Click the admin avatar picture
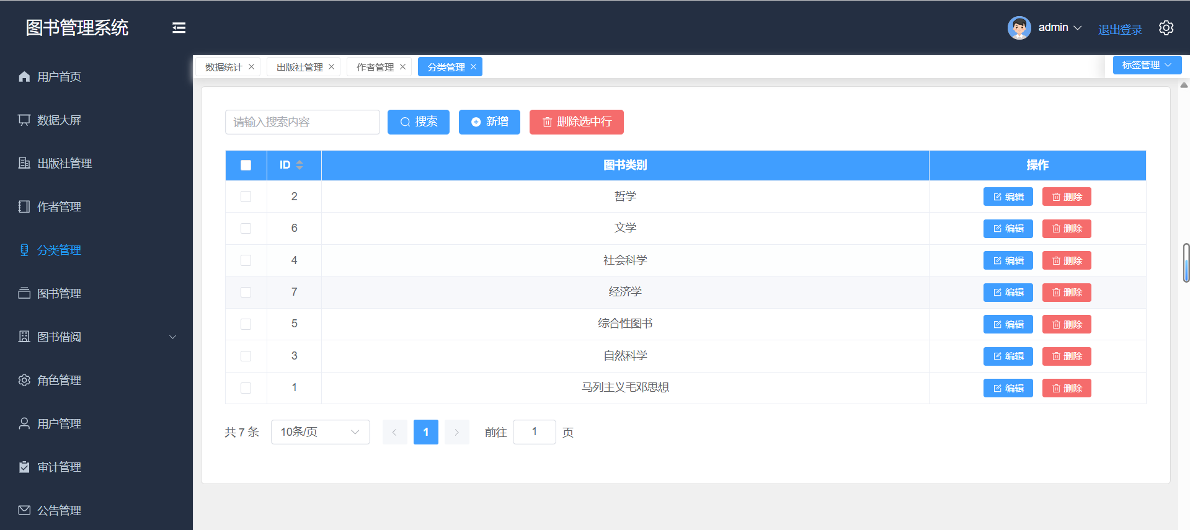 [x=1019, y=28]
